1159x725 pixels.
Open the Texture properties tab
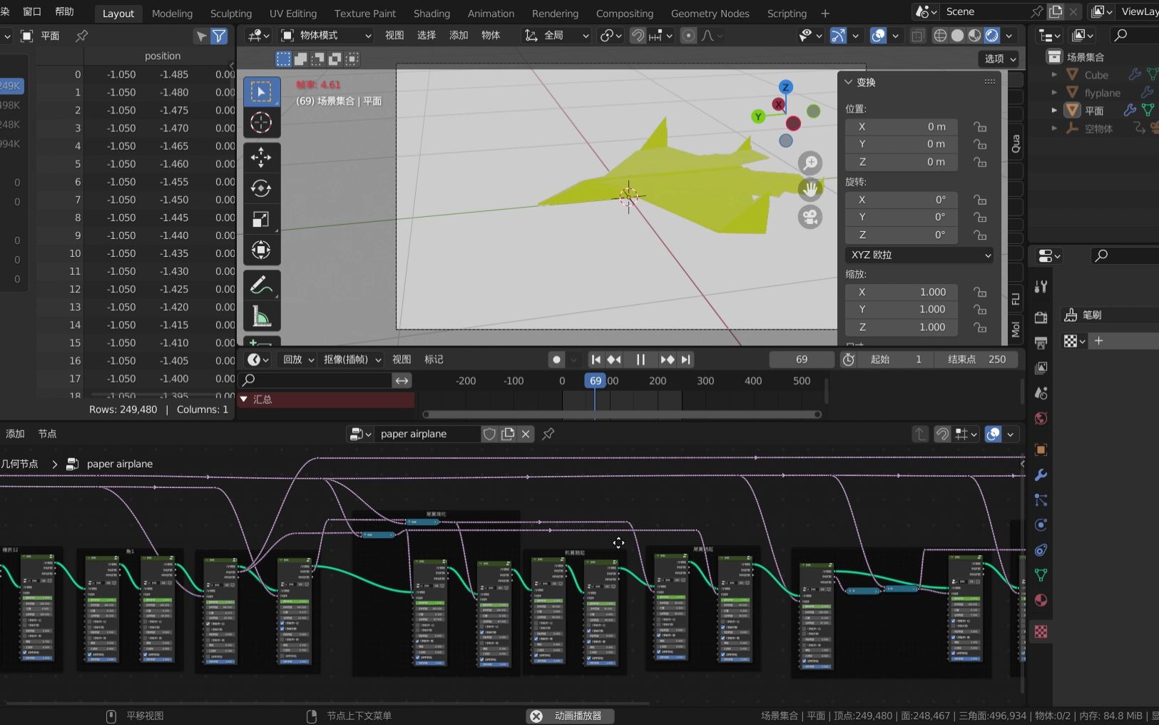point(1041,632)
